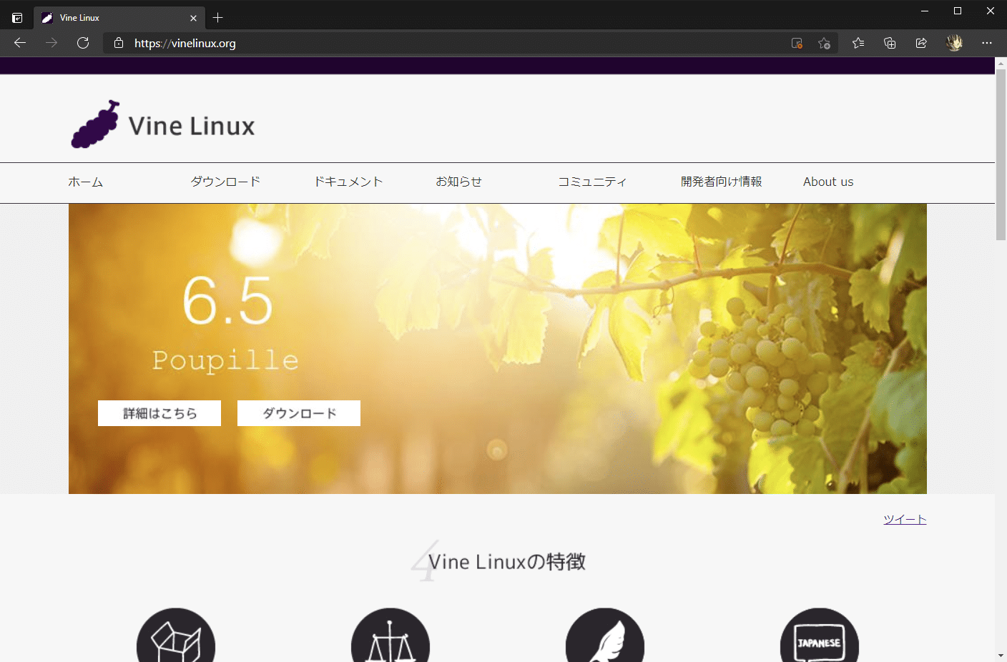Click the 6.5 Poupille hero banner
Screen dimensions: 1007x662
[498, 349]
